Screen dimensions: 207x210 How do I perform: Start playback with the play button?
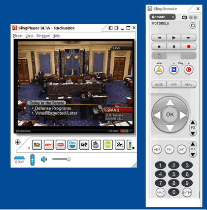(x=174, y=38)
